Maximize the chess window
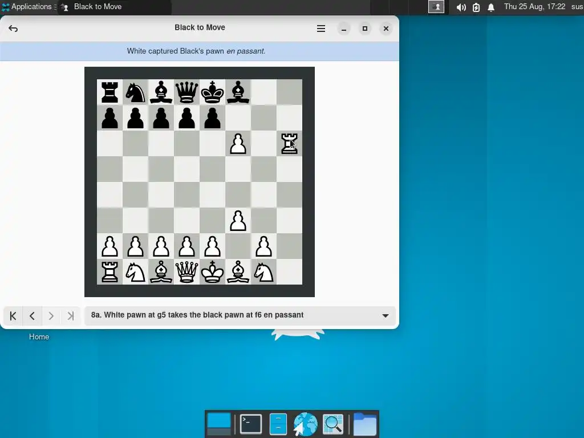This screenshot has height=438, width=584. [x=365, y=29]
